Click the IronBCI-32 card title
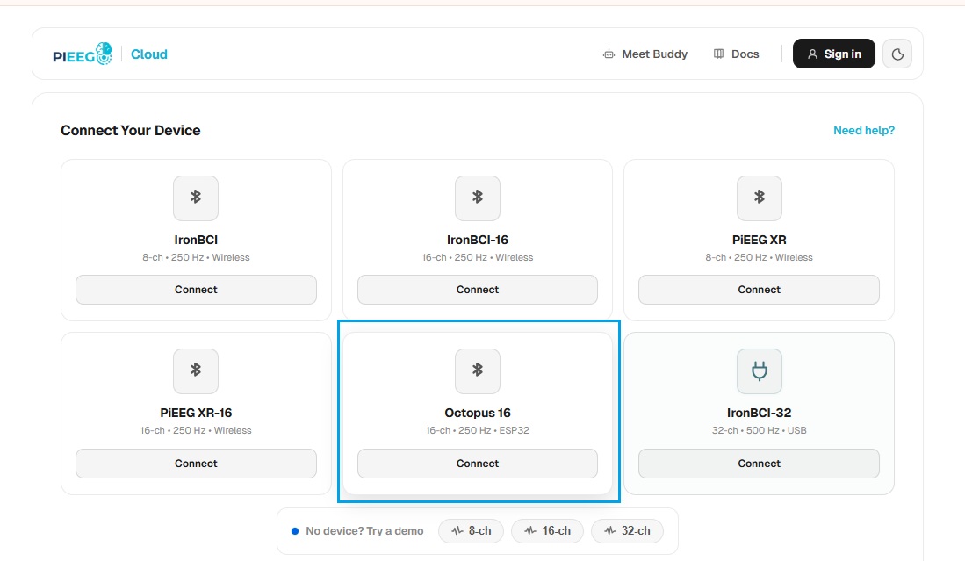 (759, 413)
